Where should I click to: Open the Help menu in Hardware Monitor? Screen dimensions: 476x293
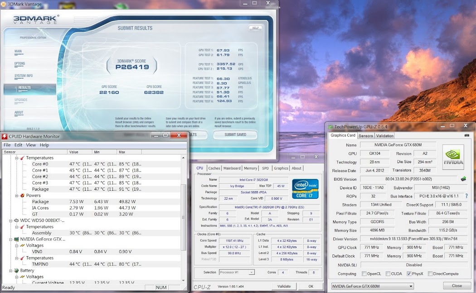pos(44,145)
